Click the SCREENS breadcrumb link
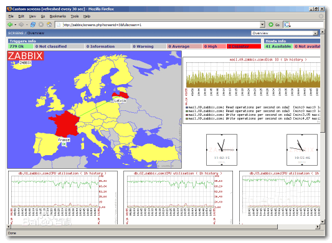The height and width of the screenshot is (243, 332). [16, 33]
